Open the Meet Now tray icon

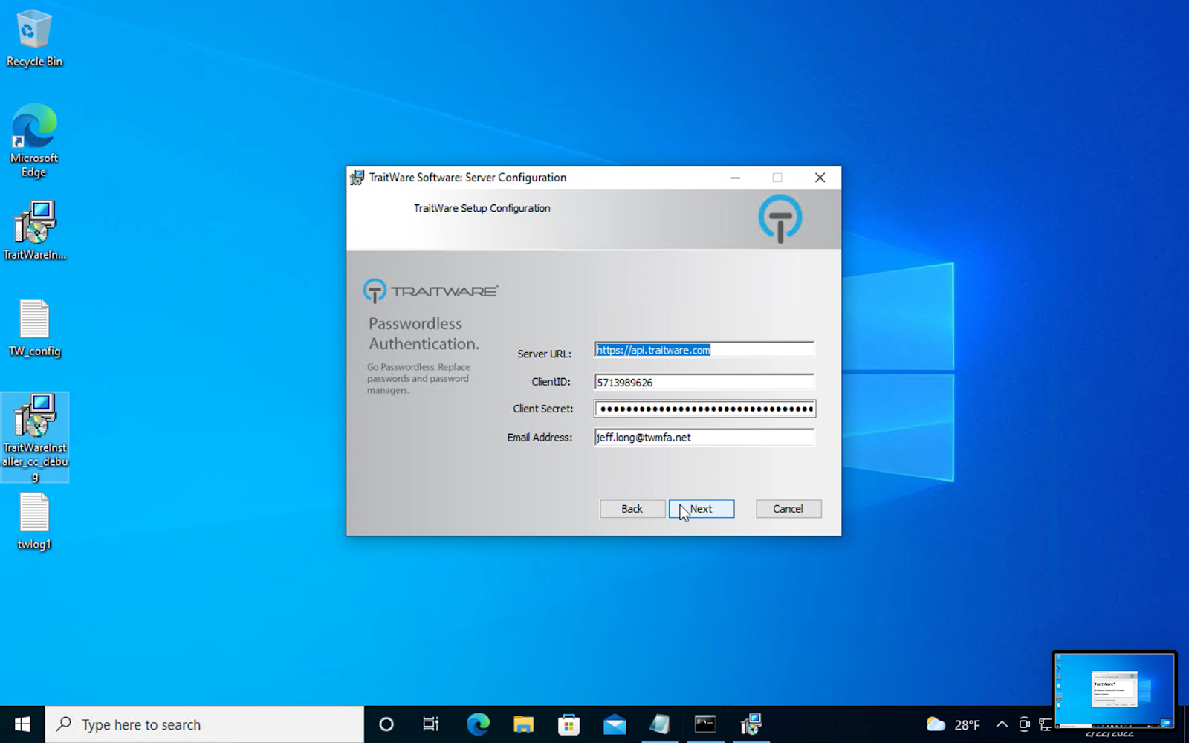(1024, 724)
